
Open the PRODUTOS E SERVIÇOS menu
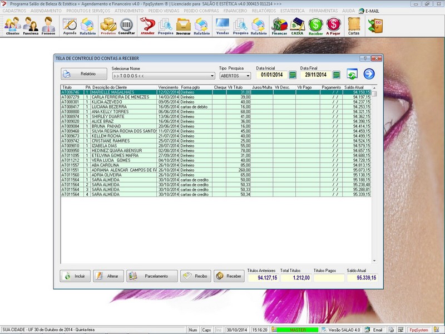click(88, 11)
